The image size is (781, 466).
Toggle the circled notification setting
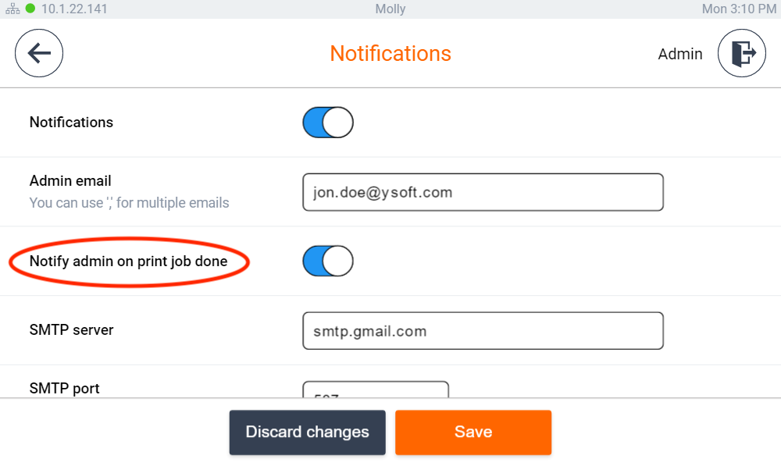coord(327,261)
